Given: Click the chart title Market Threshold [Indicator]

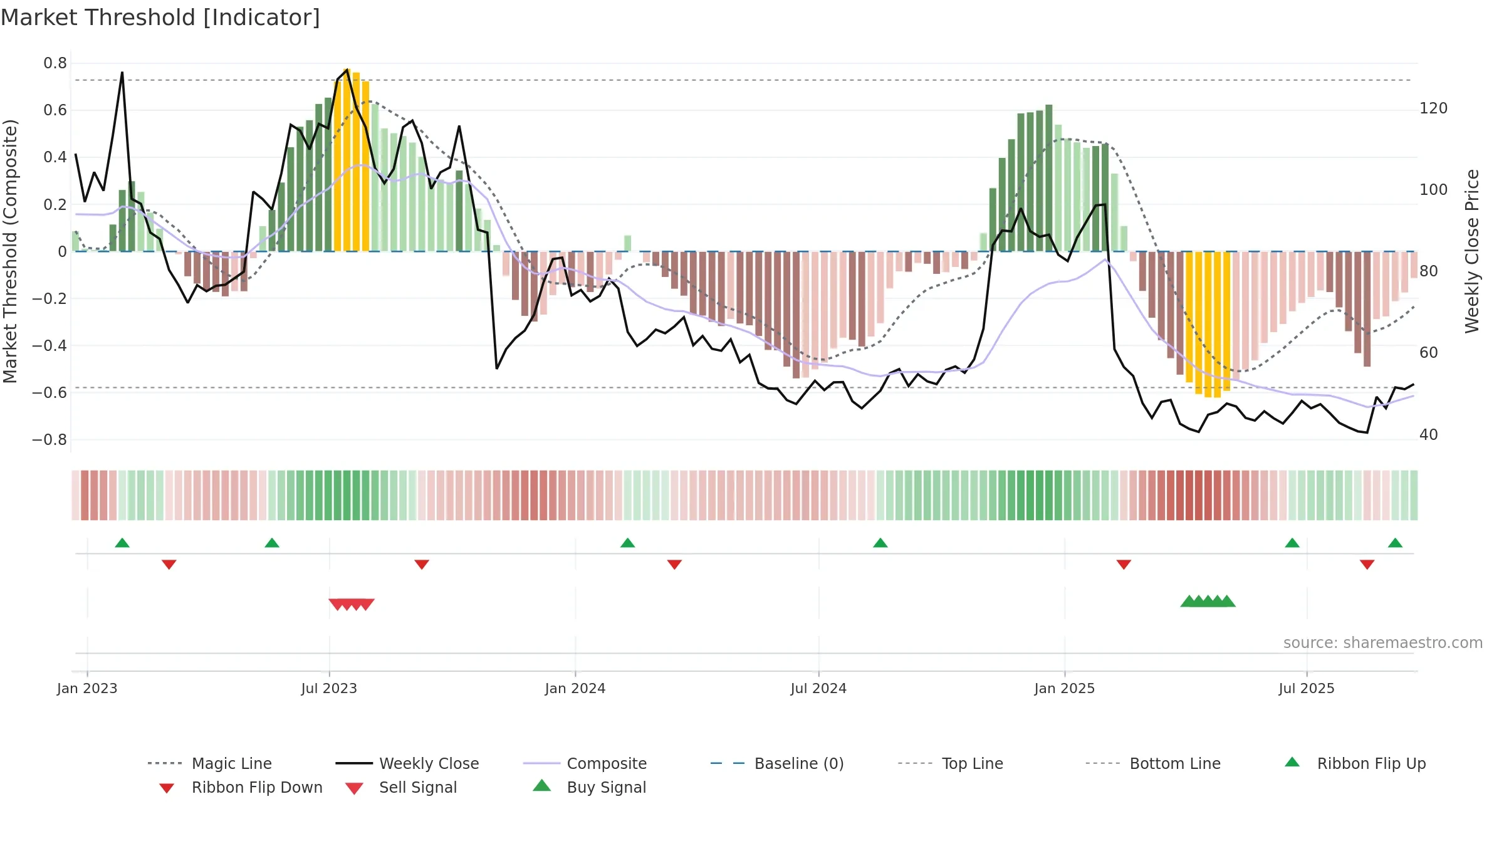Looking at the screenshot, I should tap(160, 18).
